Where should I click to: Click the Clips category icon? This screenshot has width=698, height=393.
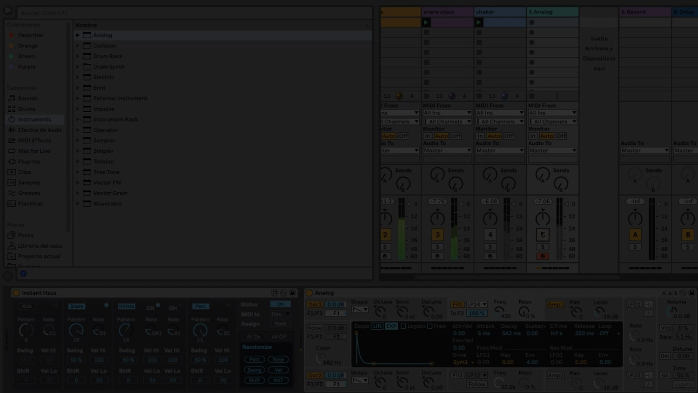[12, 172]
